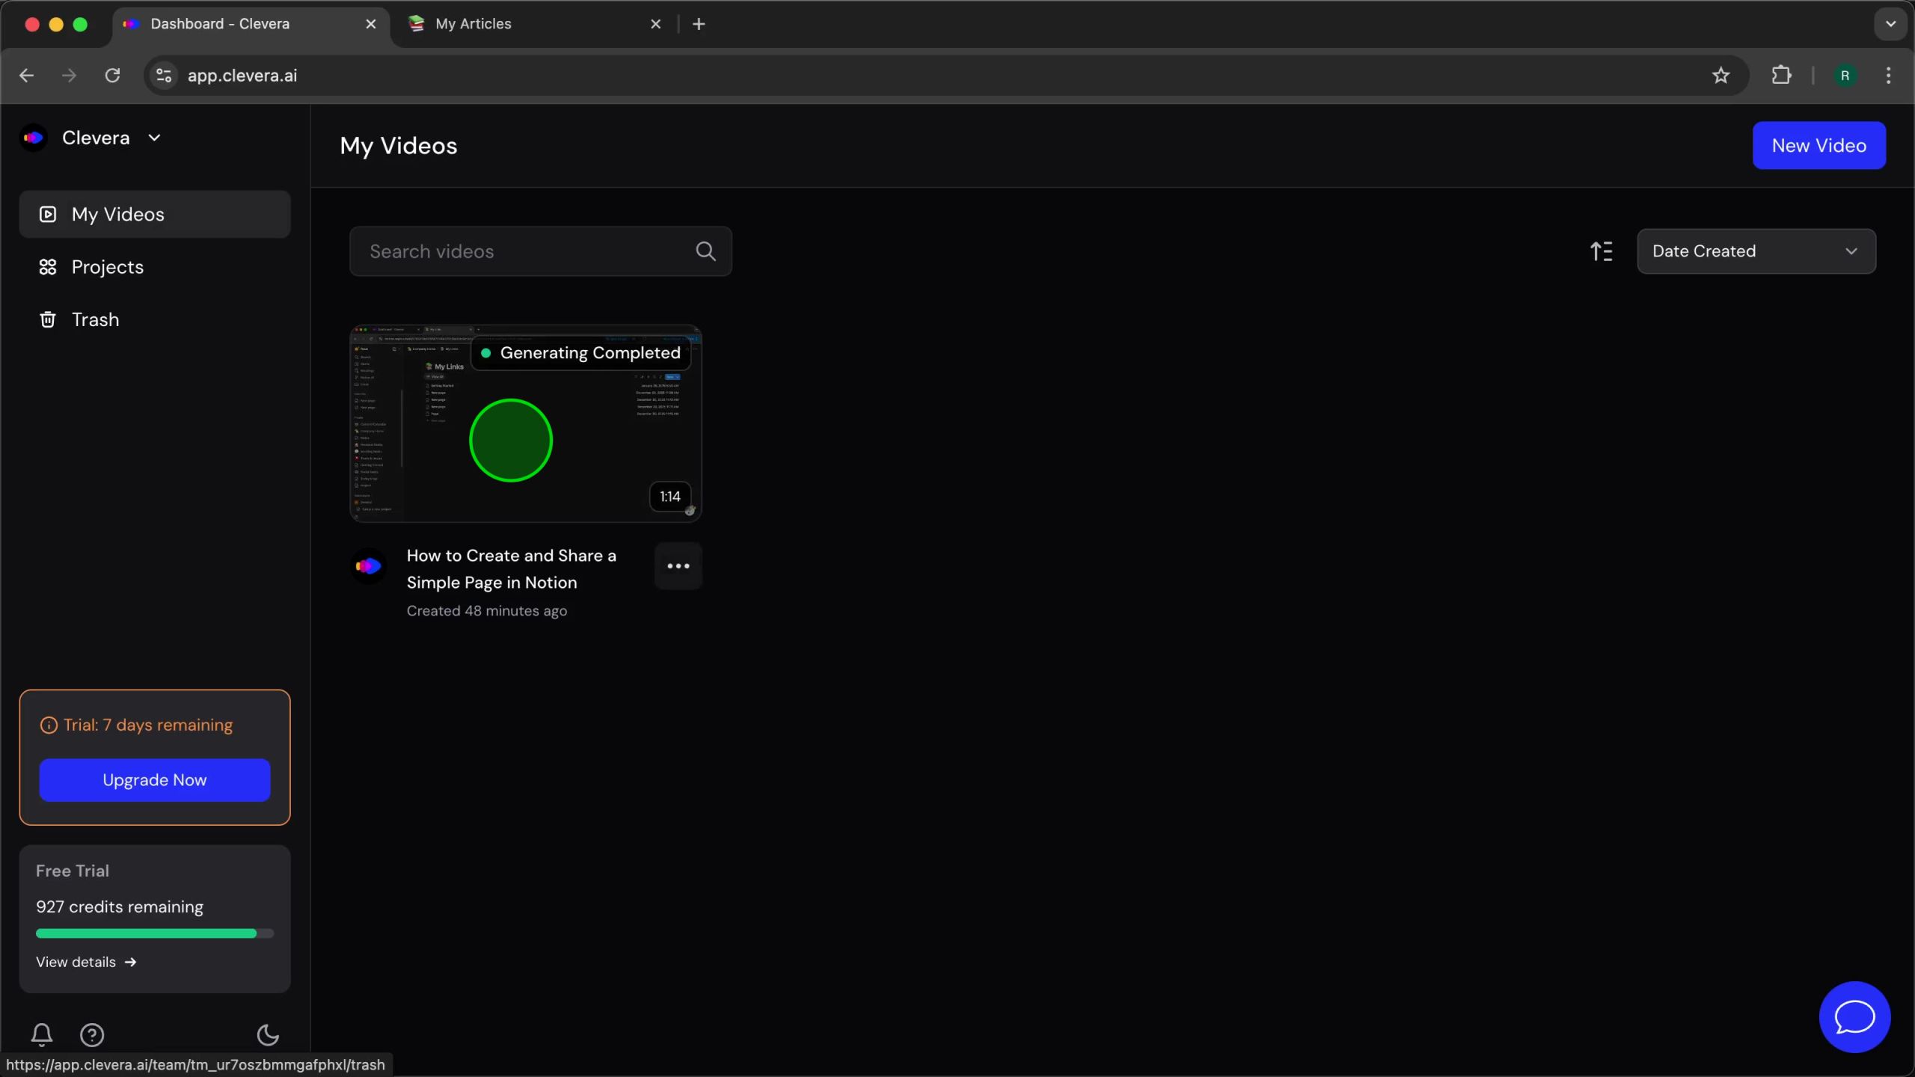Toggle dark mode moon icon
This screenshot has height=1077, width=1915.
[268, 1034]
